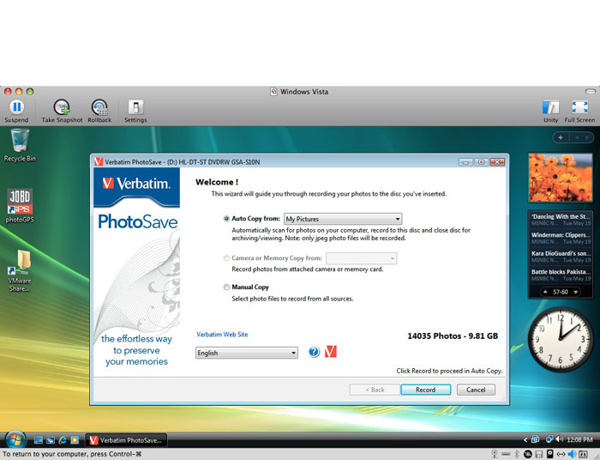Open the English language dropdown

[x=247, y=353]
